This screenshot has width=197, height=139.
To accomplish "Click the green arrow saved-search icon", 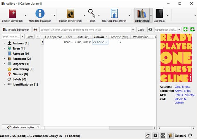I will tap(185, 29).
